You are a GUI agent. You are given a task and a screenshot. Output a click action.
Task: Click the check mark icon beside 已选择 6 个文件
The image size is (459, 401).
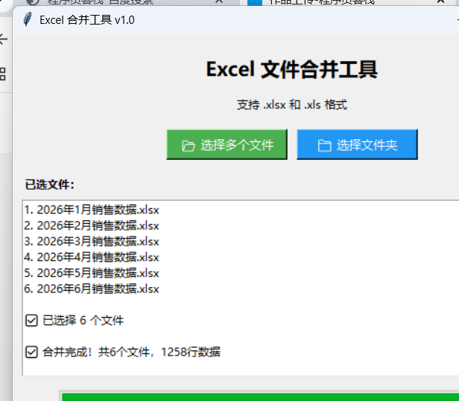point(31,321)
